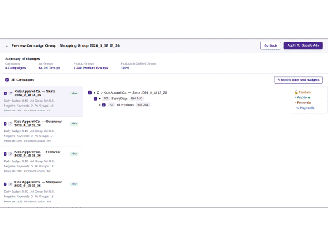
Task: Click the Bid 0.01 tag on SunnyDays
Action: click(137, 99)
